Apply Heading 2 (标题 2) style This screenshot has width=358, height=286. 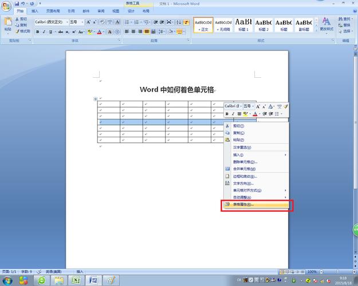tap(263, 25)
